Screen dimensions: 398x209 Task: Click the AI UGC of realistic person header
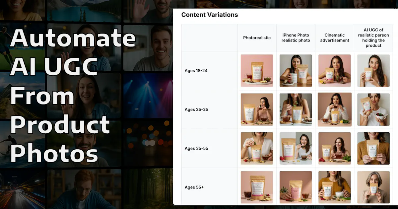tap(373, 38)
